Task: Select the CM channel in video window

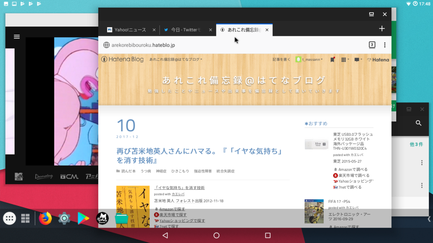Action: (x=69, y=177)
